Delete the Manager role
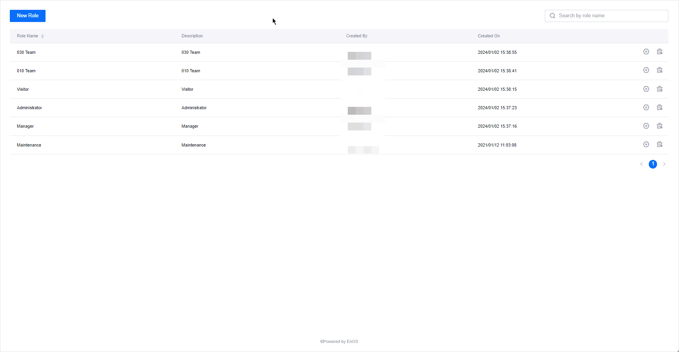The width and height of the screenshot is (679, 352). click(x=660, y=126)
